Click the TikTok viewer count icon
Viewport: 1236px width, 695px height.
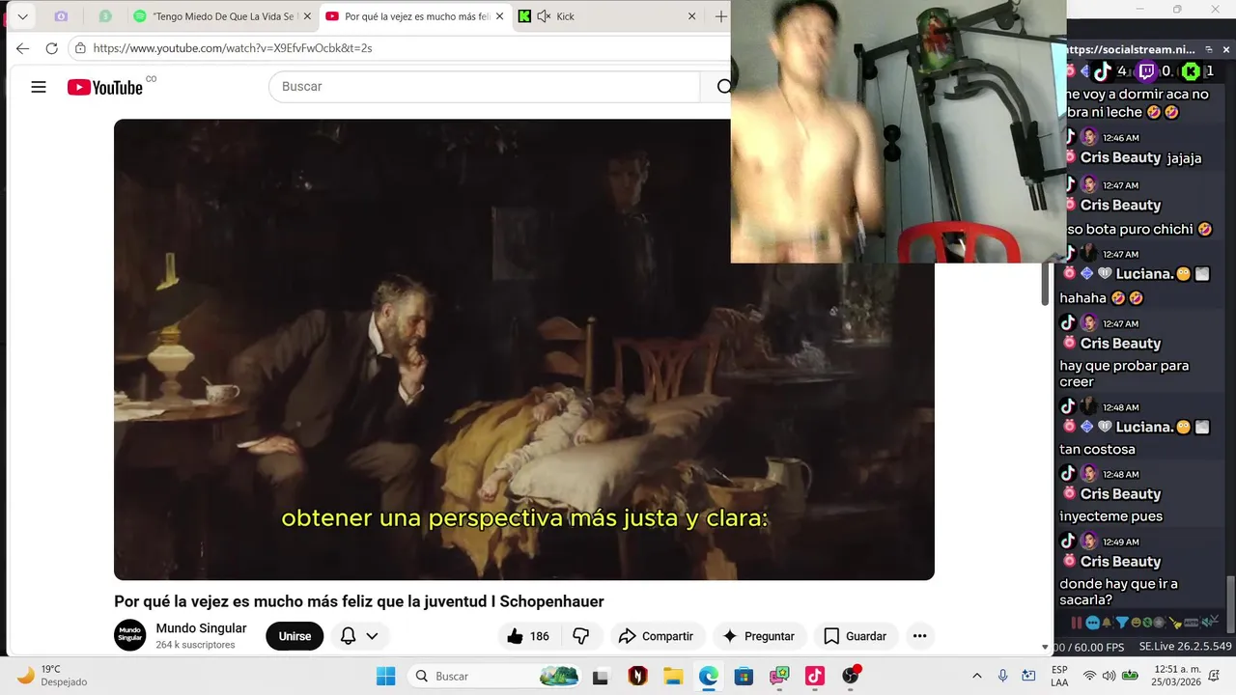1102,71
